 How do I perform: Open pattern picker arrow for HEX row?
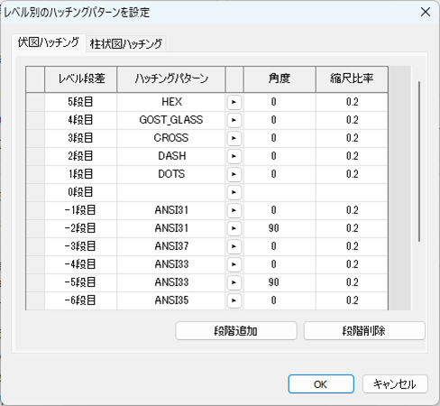pos(234,102)
